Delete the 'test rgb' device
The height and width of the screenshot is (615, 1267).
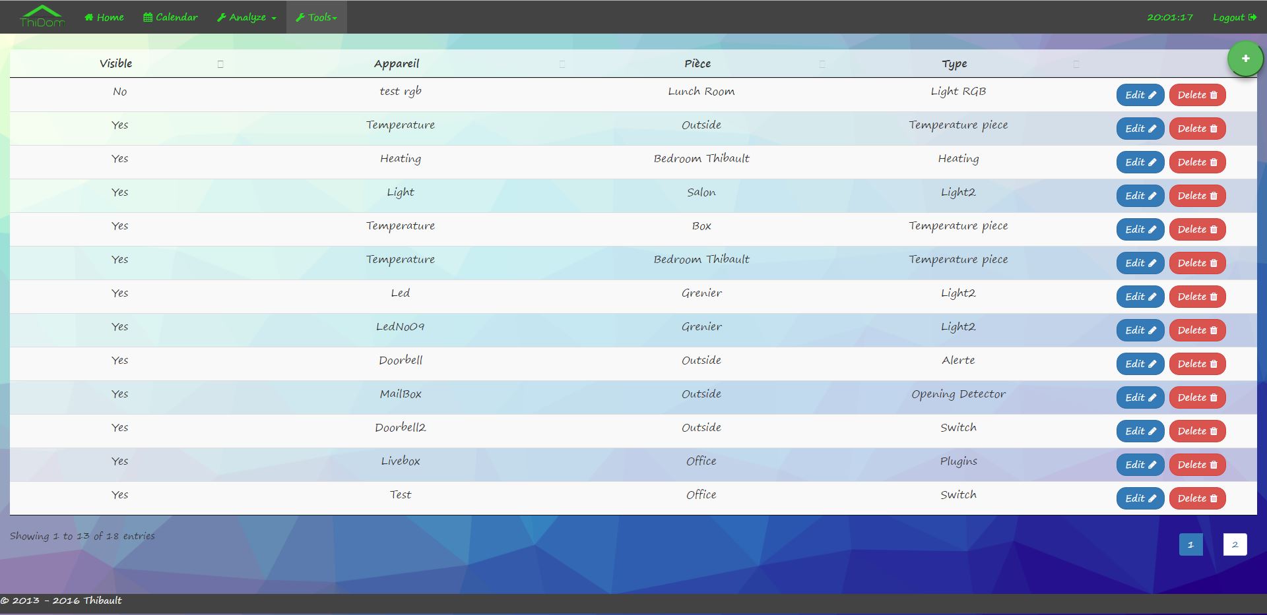click(x=1198, y=95)
